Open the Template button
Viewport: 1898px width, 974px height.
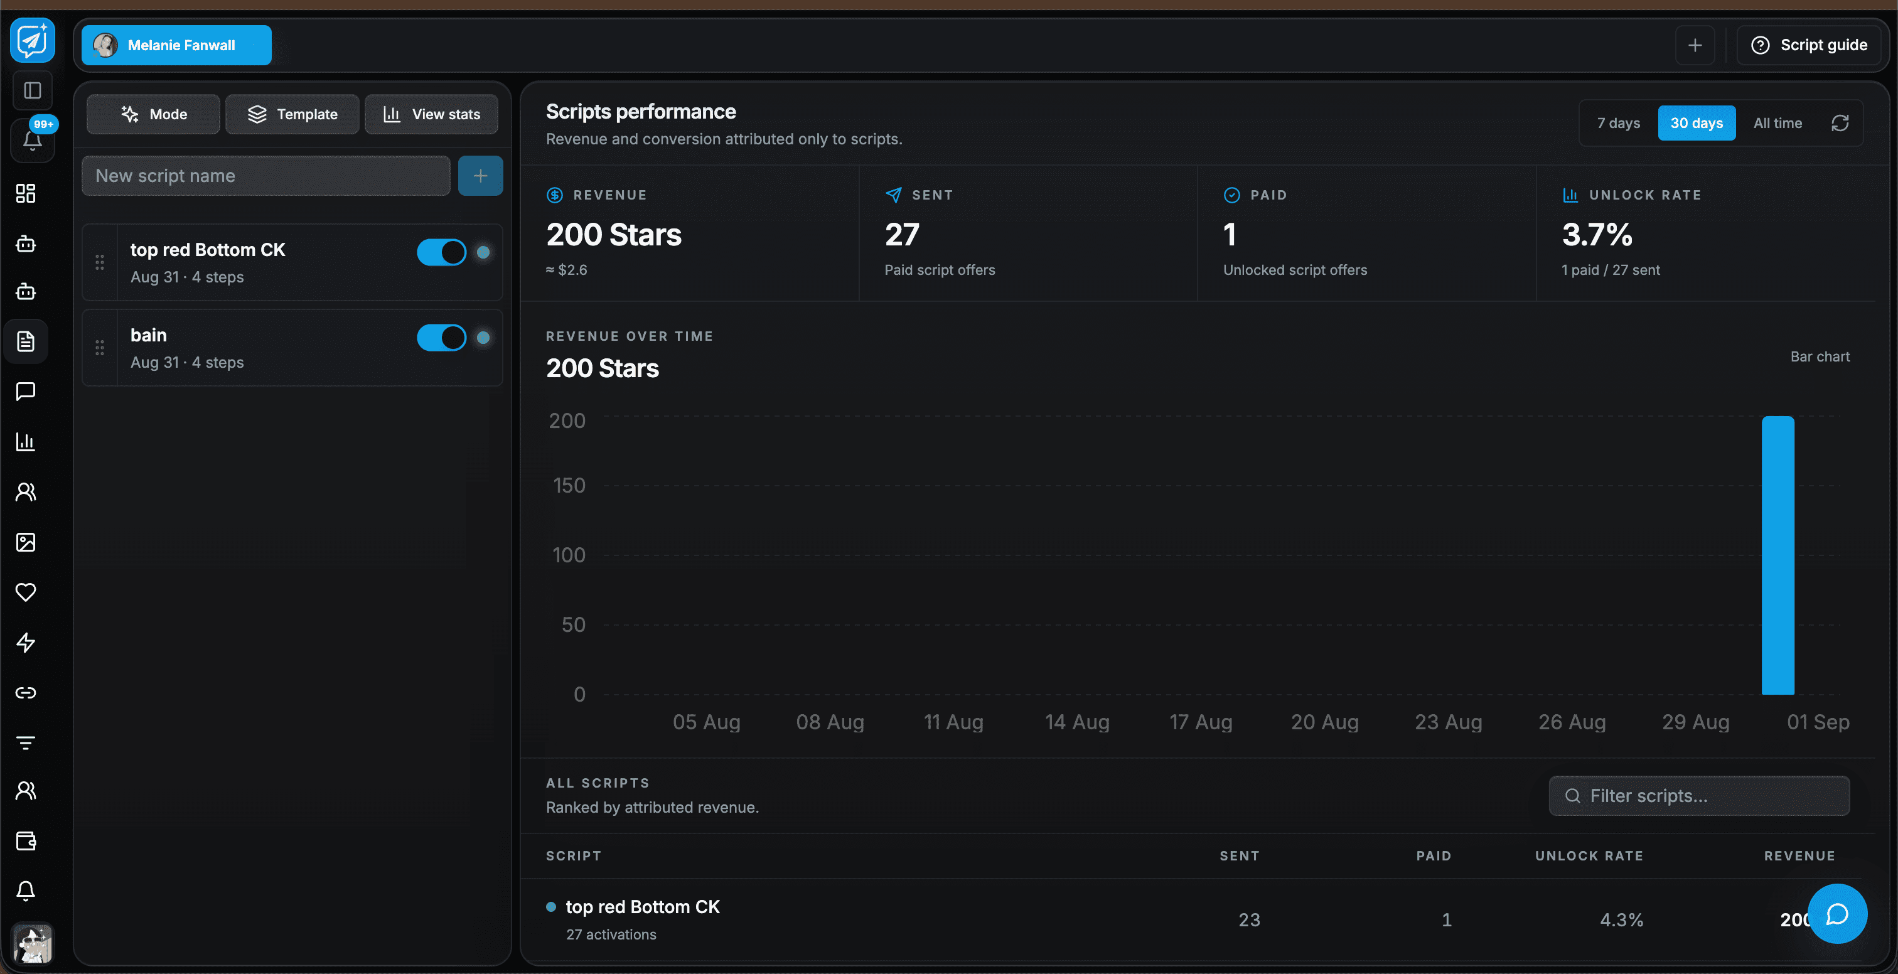(292, 114)
